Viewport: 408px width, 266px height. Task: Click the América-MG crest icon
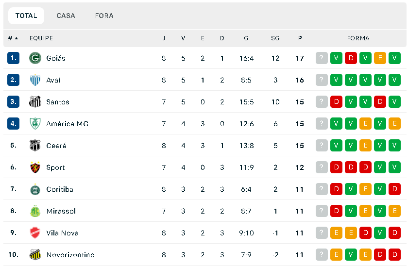coord(35,123)
